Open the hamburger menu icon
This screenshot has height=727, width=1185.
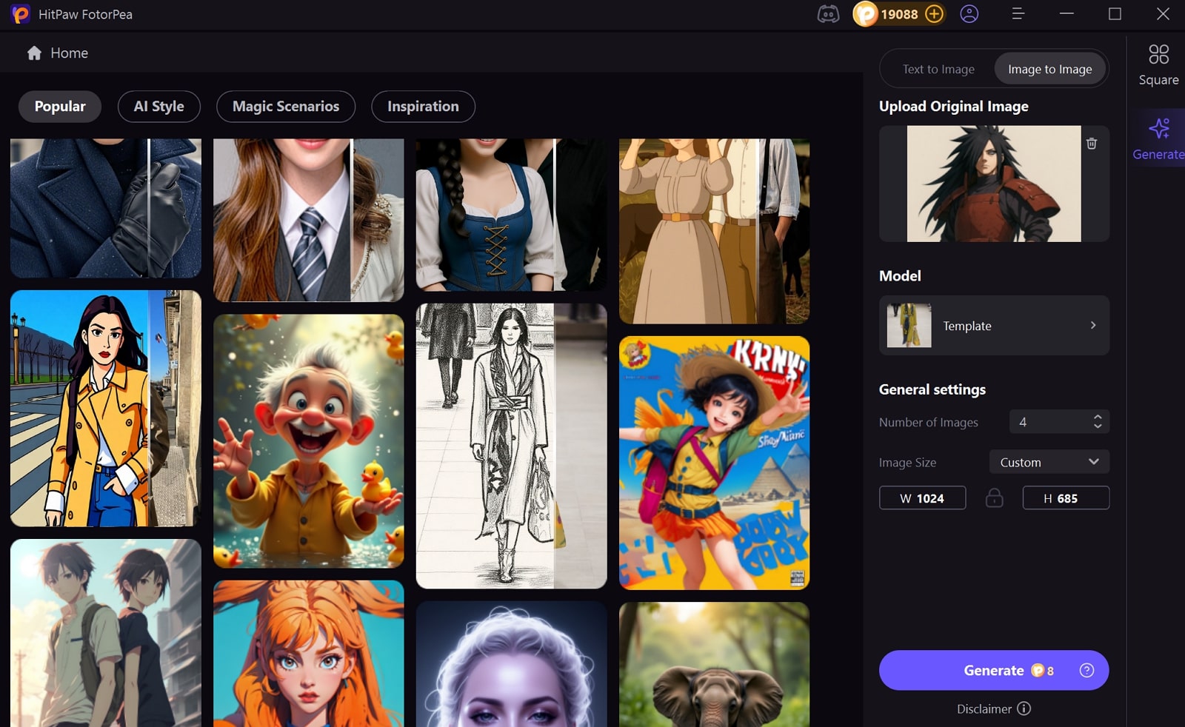1018,14
